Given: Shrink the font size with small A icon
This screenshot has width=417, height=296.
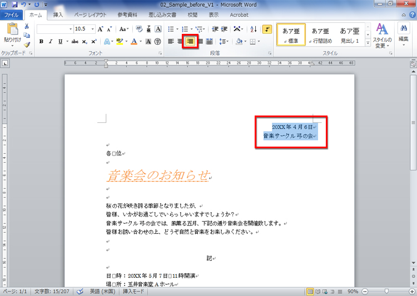Looking at the screenshot, I should 110,29.
